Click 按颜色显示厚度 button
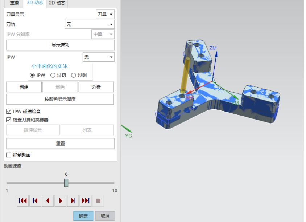 coord(60,99)
